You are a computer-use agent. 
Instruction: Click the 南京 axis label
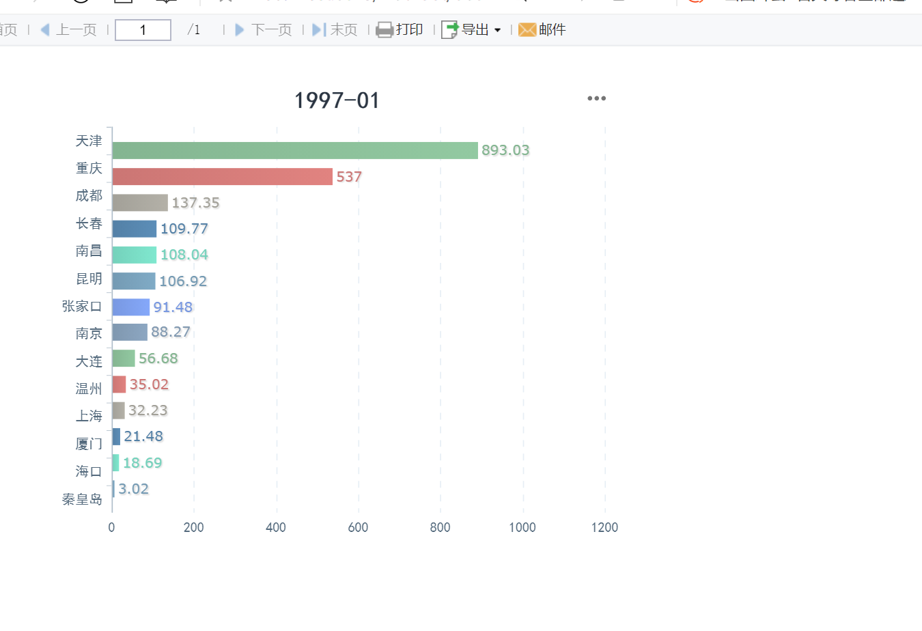pyautogui.click(x=89, y=333)
